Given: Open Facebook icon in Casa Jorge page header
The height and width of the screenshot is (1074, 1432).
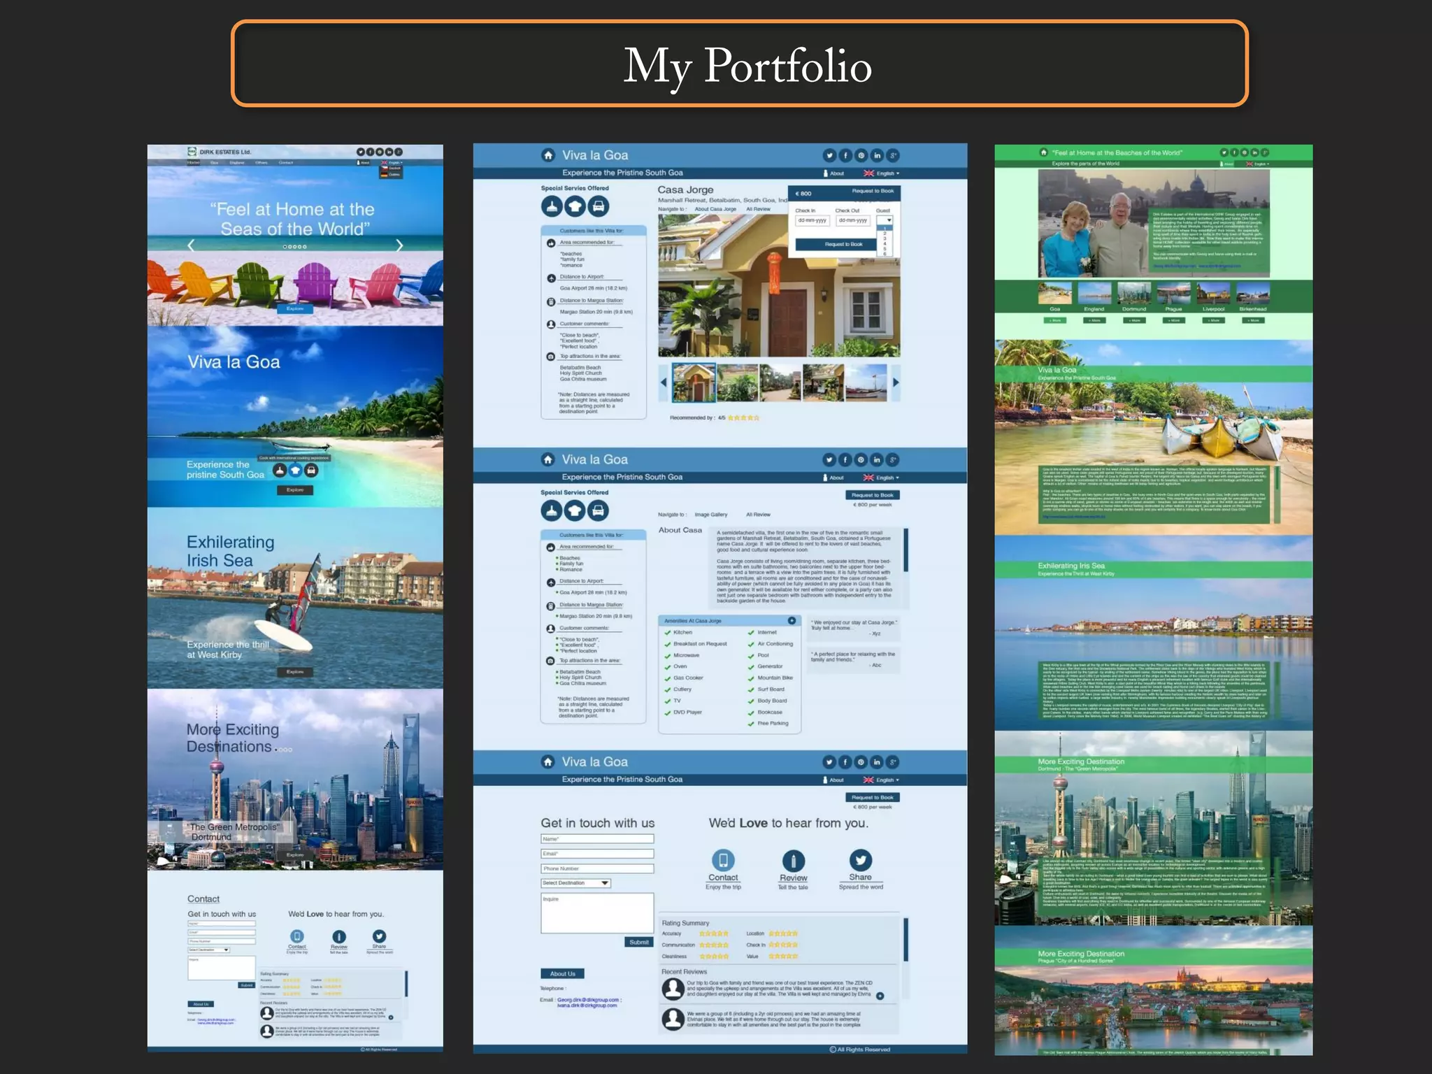Looking at the screenshot, I should coord(845,155).
